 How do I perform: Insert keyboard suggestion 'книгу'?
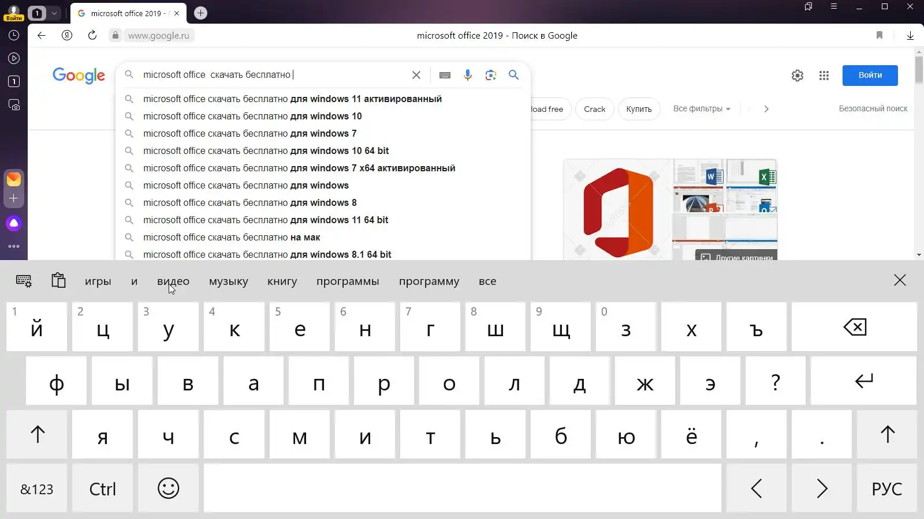282,281
